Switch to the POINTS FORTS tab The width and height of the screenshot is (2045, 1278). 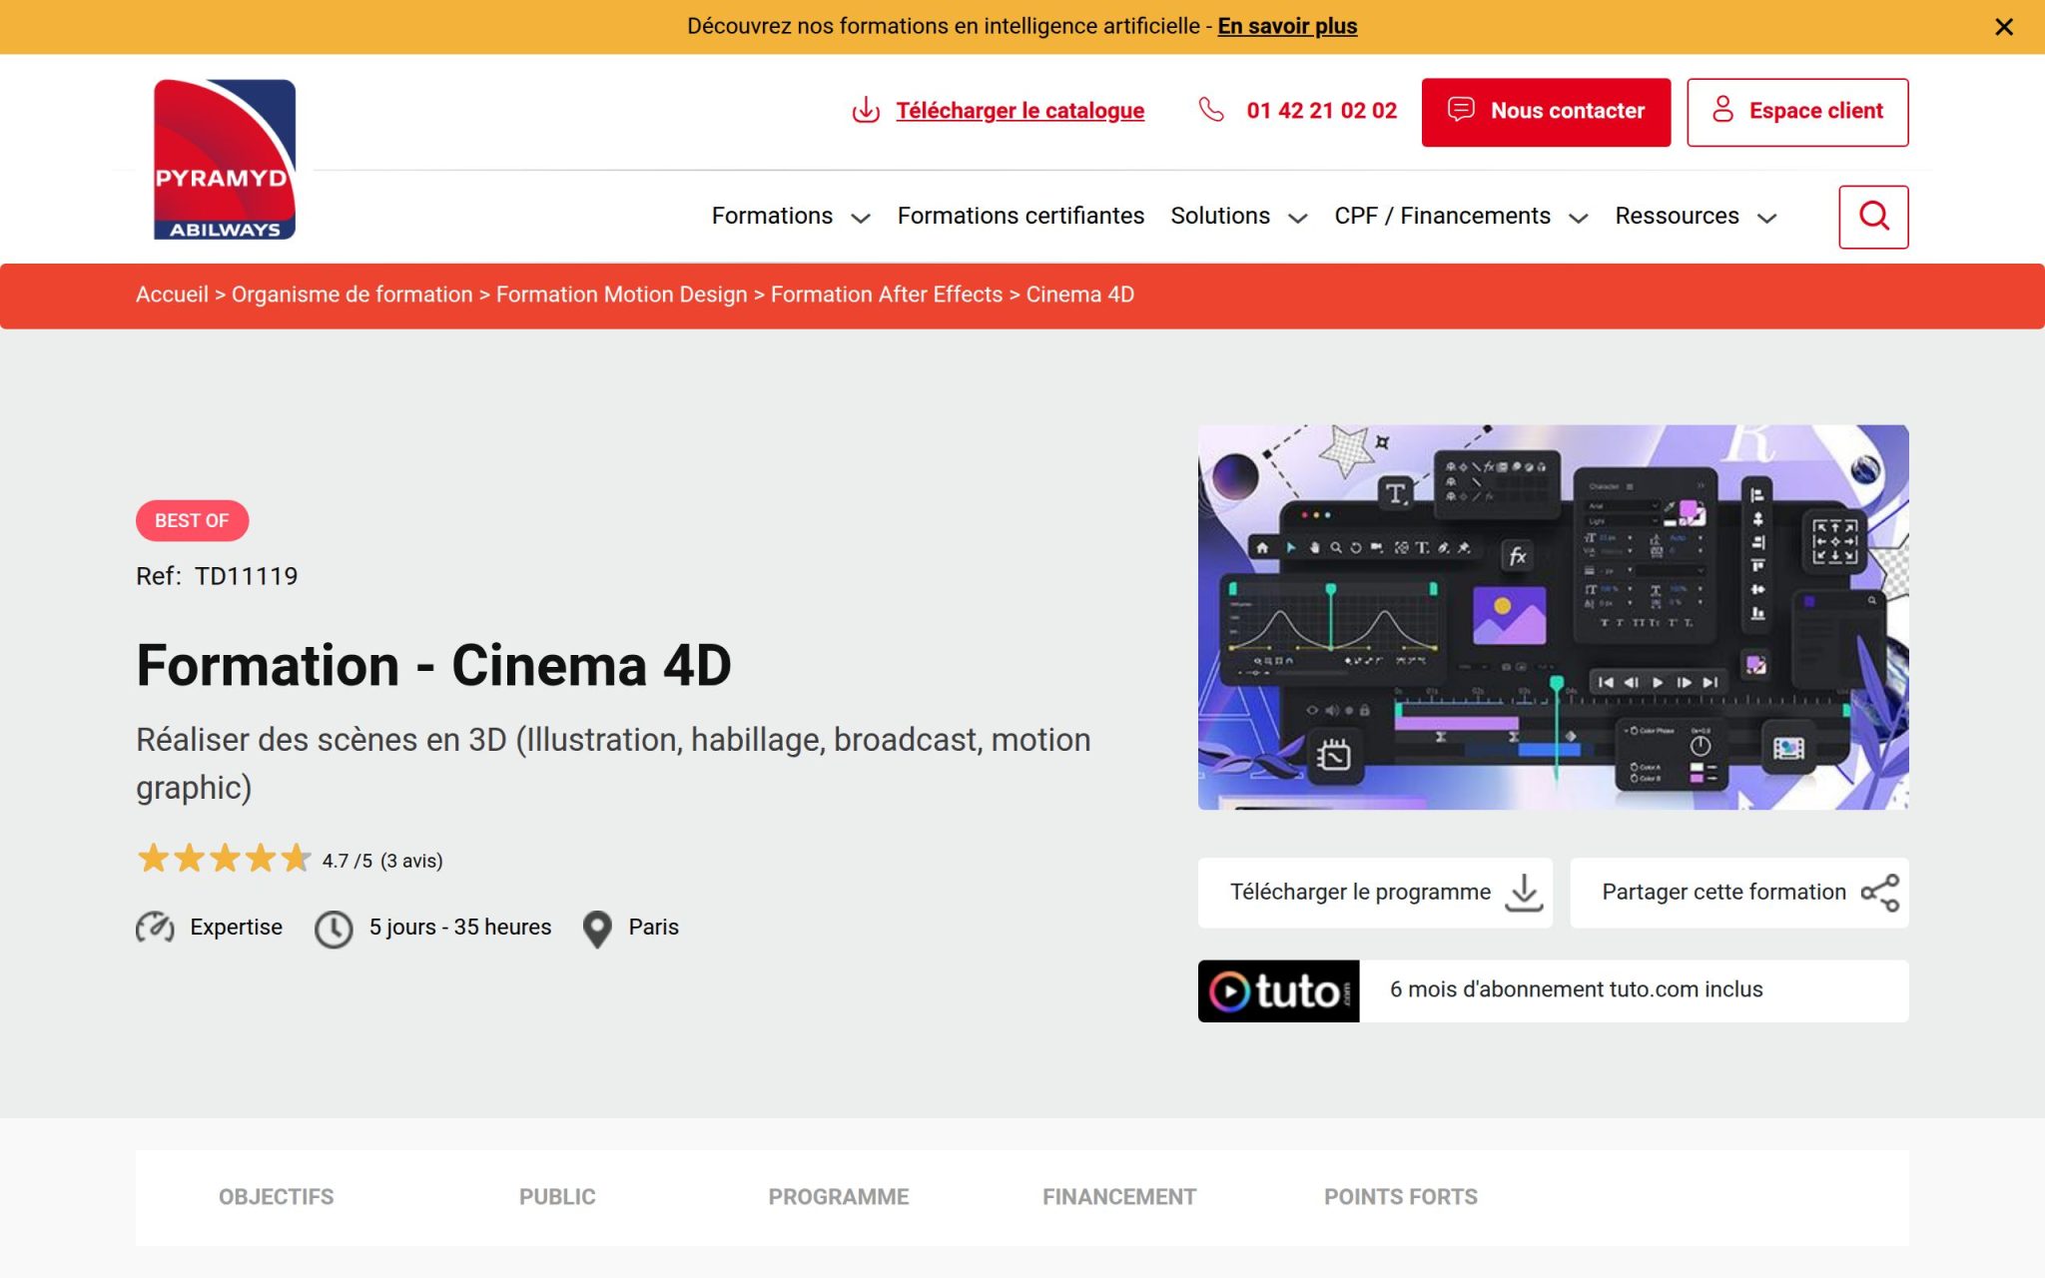(x=1401, y=1197)
